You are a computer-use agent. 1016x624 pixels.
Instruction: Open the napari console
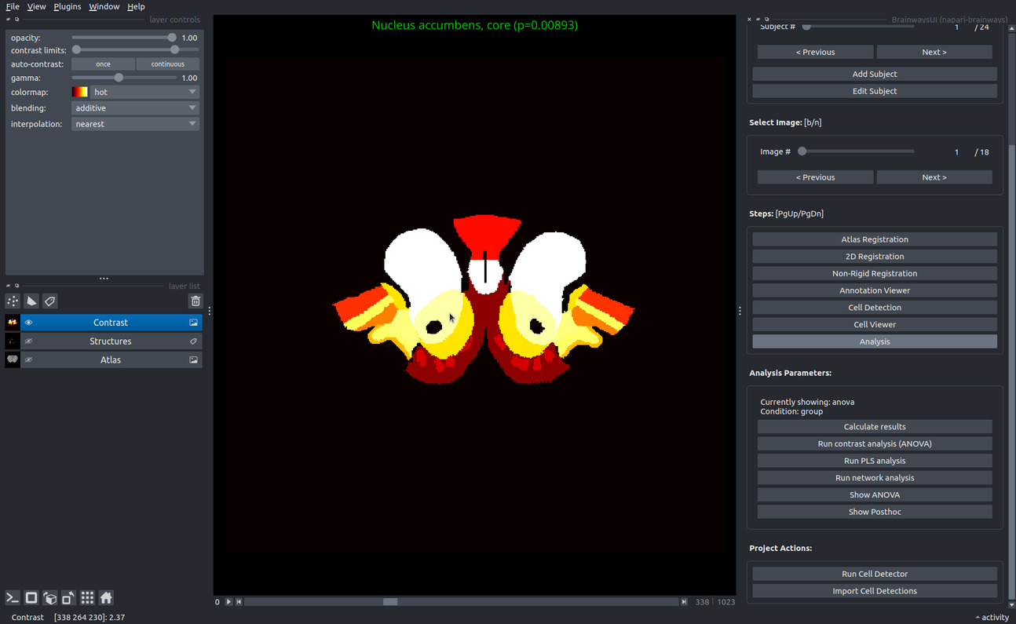[13, 597]
